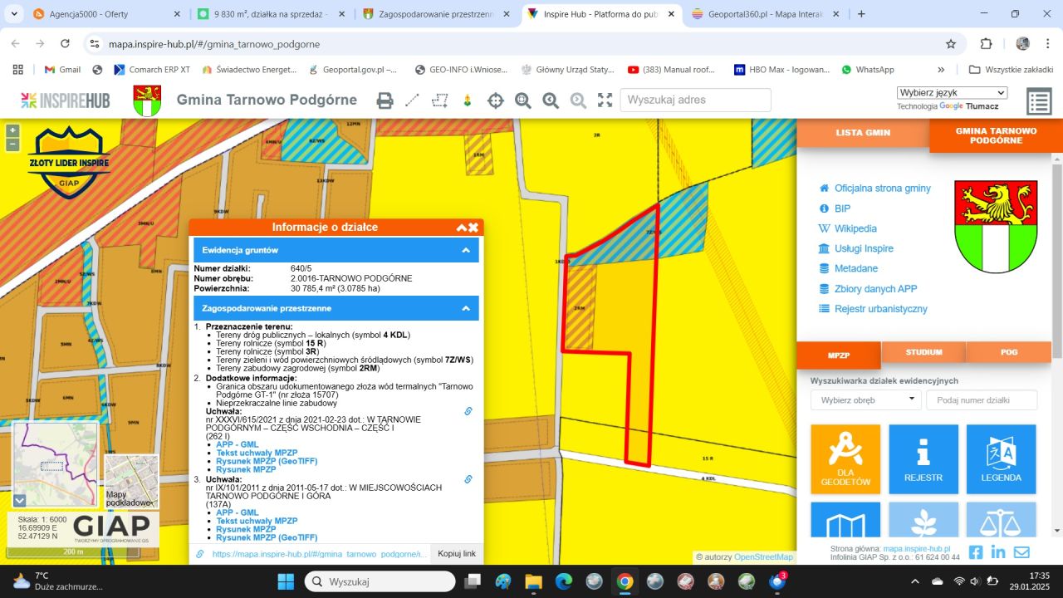Reload the page with browser refresh
This screenshot has width=1063, height=598.
coord(64,44)
